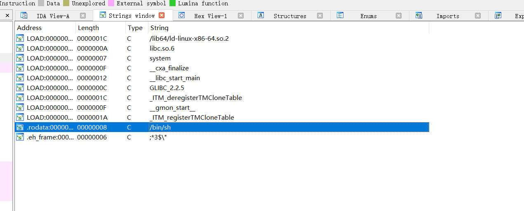
Task: Close the Strings window tab
Action: 162,16
